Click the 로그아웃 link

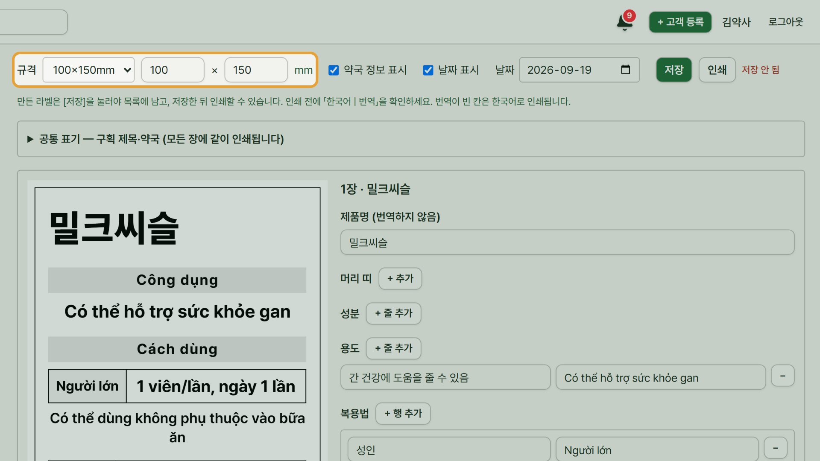point(786,22)
